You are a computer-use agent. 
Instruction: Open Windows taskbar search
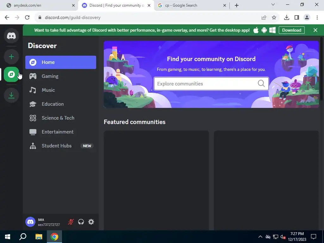pos(23,237)
